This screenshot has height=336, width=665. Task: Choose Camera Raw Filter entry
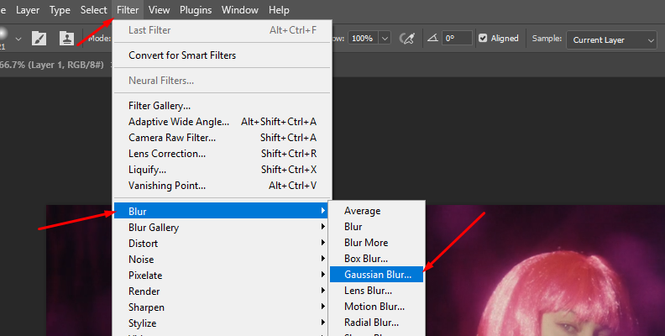(223, 138)
